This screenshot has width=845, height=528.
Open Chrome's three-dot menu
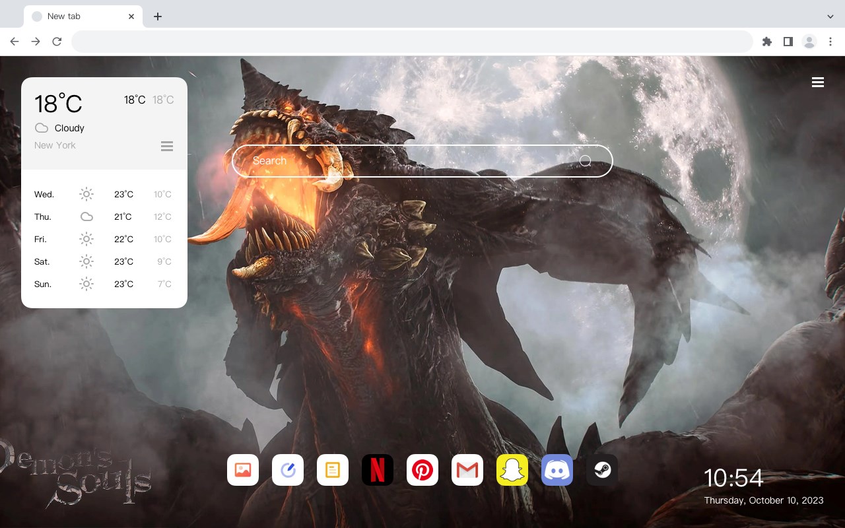click(830, 42)
